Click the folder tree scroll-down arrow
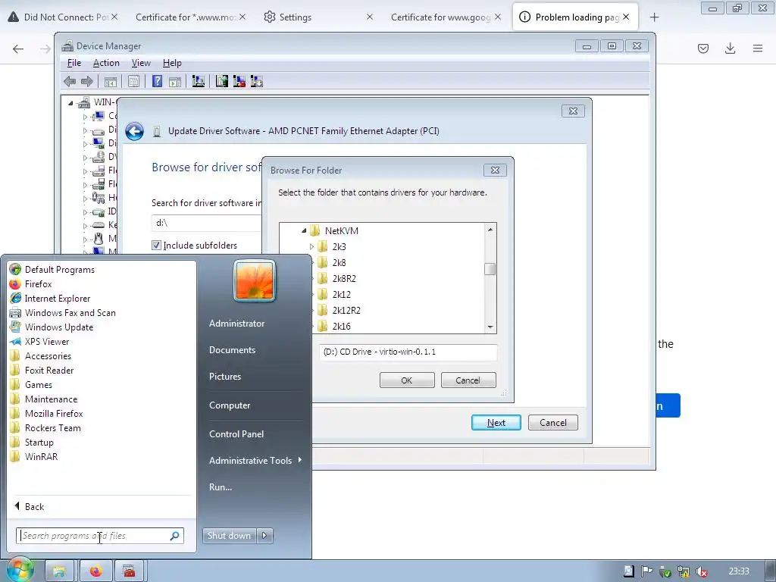The image size is (776, 582). tap(490, 327)
